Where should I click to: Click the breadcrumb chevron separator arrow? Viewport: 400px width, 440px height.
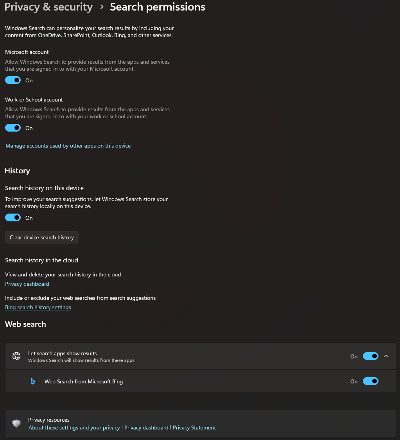(x=102, y=7)
